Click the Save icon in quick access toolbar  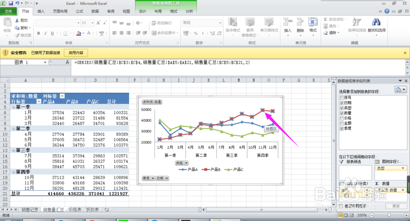click(x=11, y=3)
